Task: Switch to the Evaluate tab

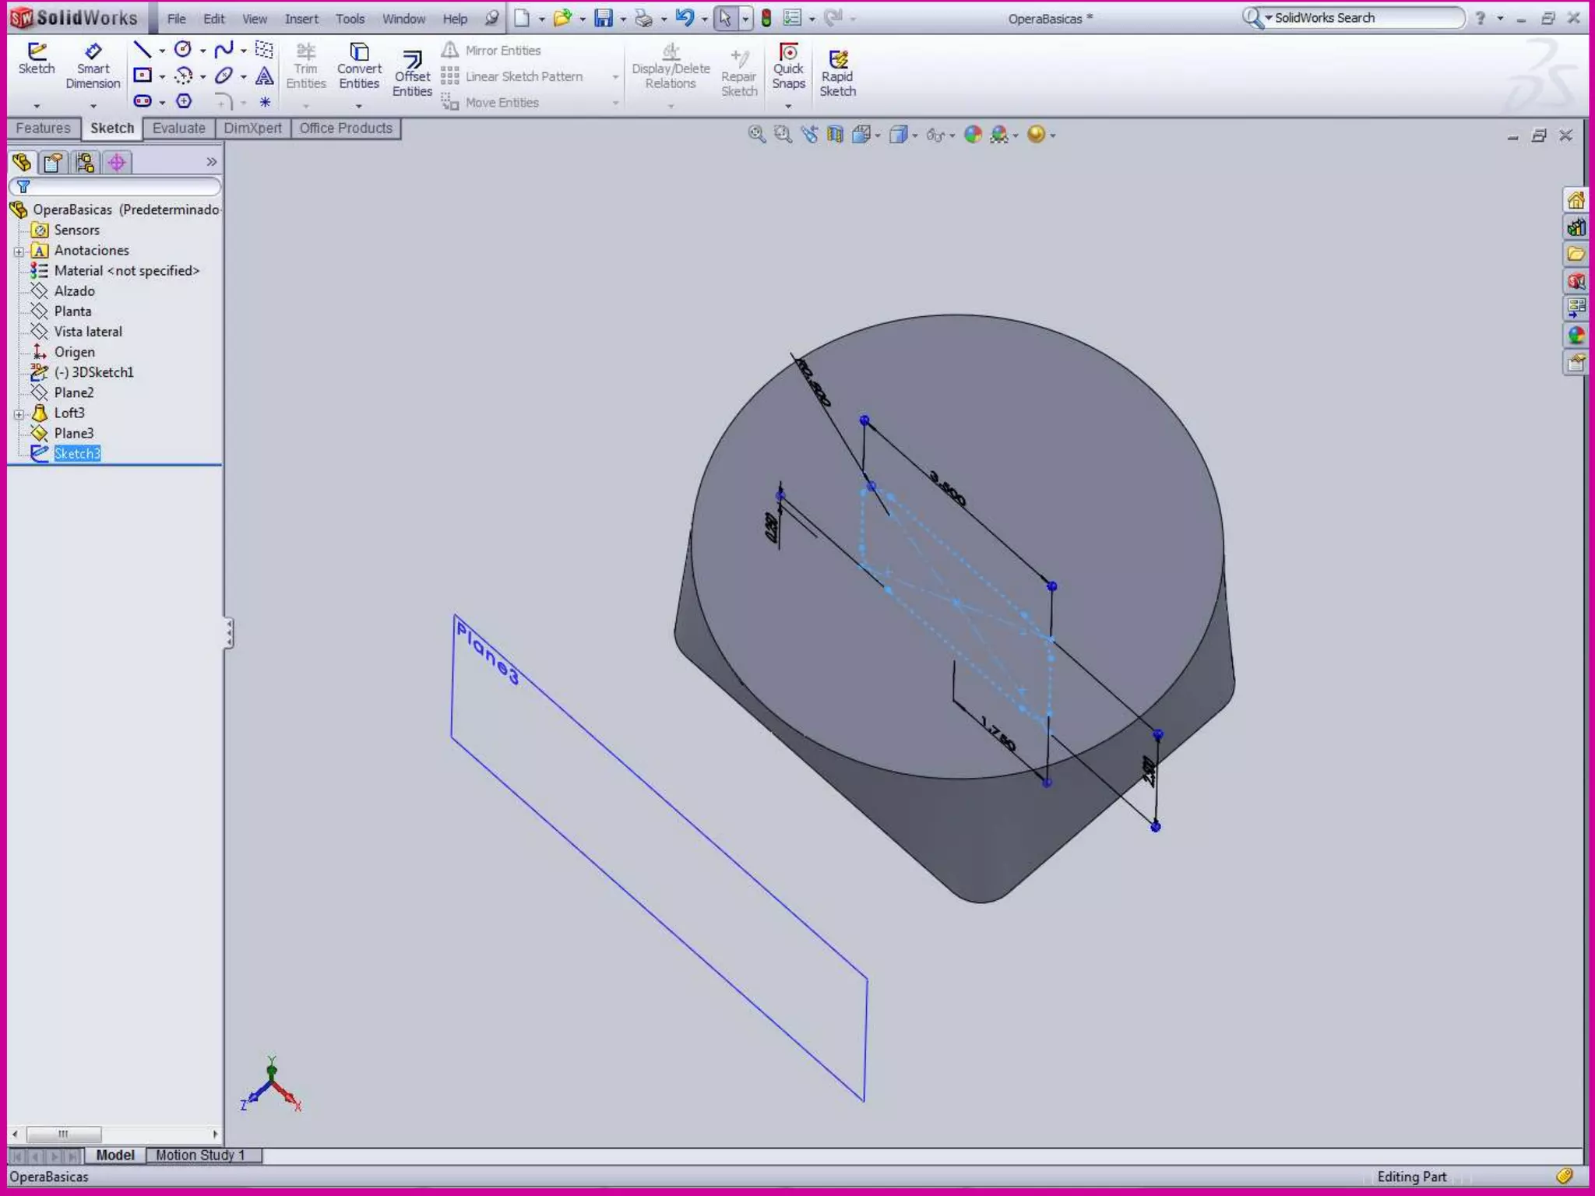Action: (178, 128)
